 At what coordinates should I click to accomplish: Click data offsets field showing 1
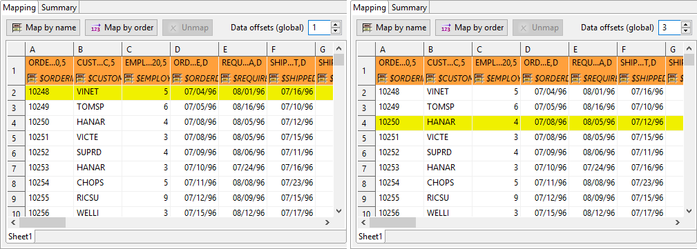click(x=320, y=28)
